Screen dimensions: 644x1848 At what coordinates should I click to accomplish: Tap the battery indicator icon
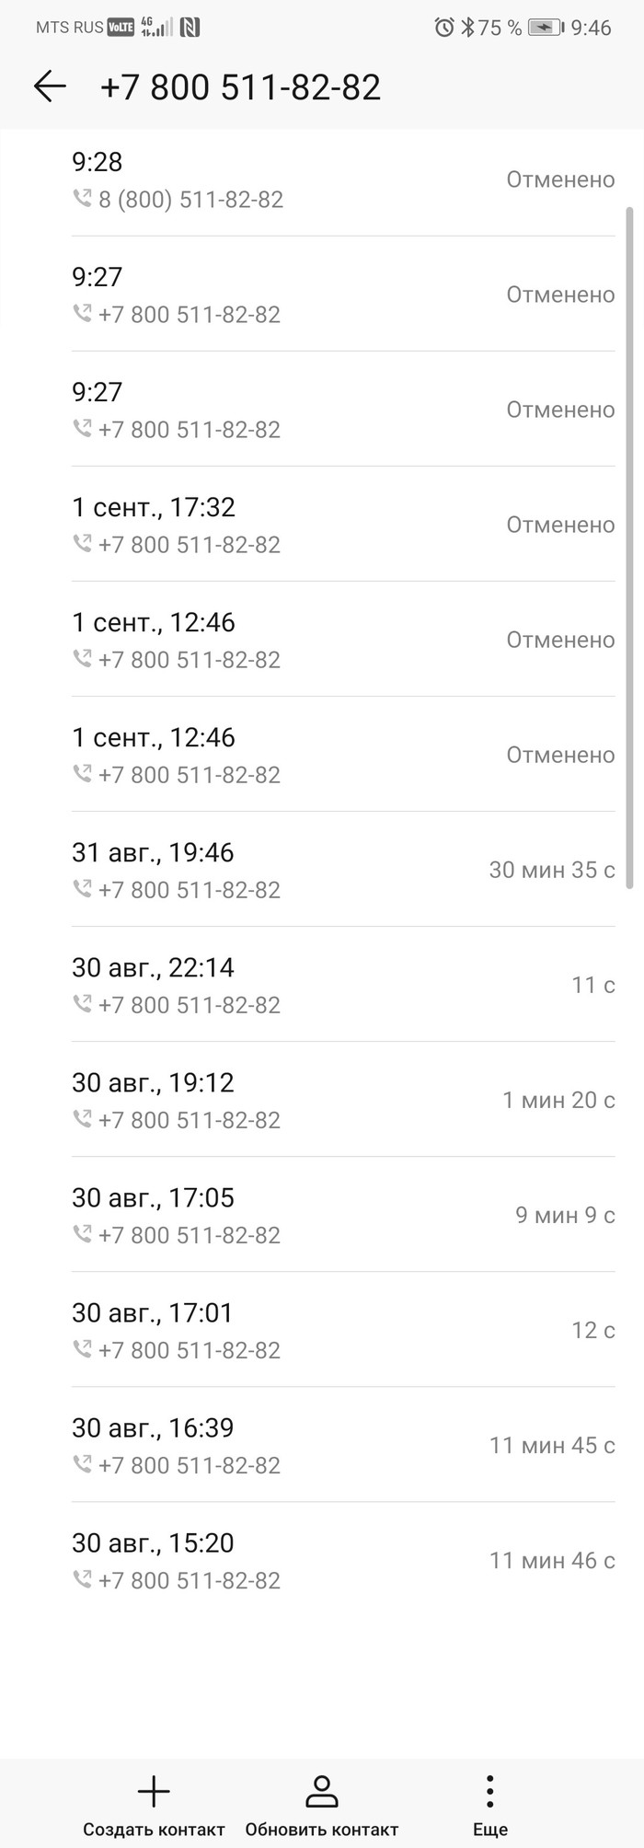(546, 28)
